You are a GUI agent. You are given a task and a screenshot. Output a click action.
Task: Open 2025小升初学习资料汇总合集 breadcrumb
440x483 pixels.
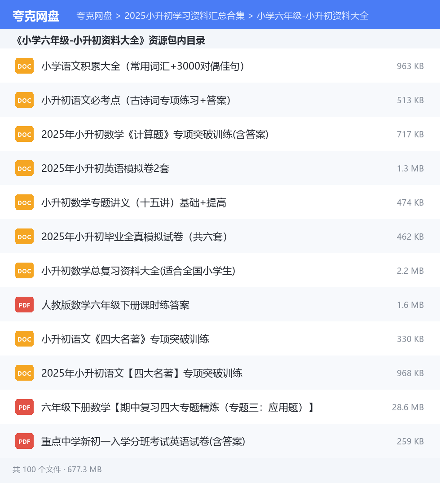[x=185, y=16]
